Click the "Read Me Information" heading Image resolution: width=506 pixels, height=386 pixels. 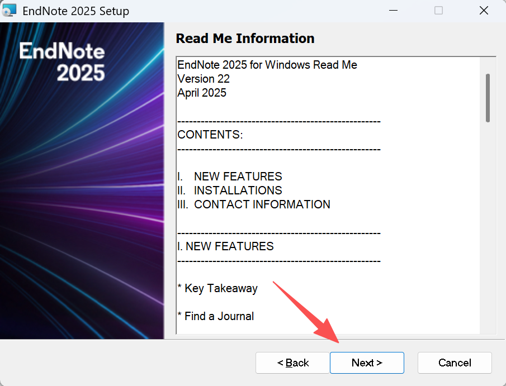245,39
